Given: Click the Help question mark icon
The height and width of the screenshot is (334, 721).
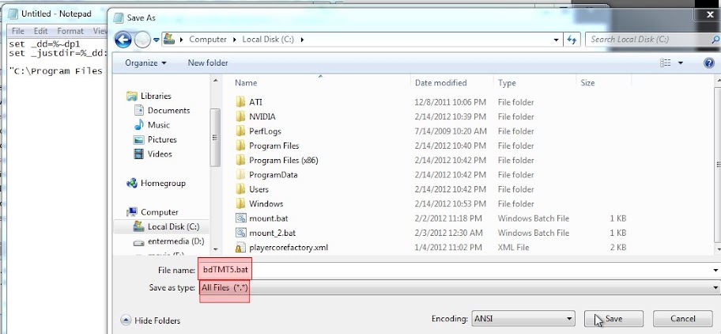Looking at the screenshot, I should (x=708, y=63).
